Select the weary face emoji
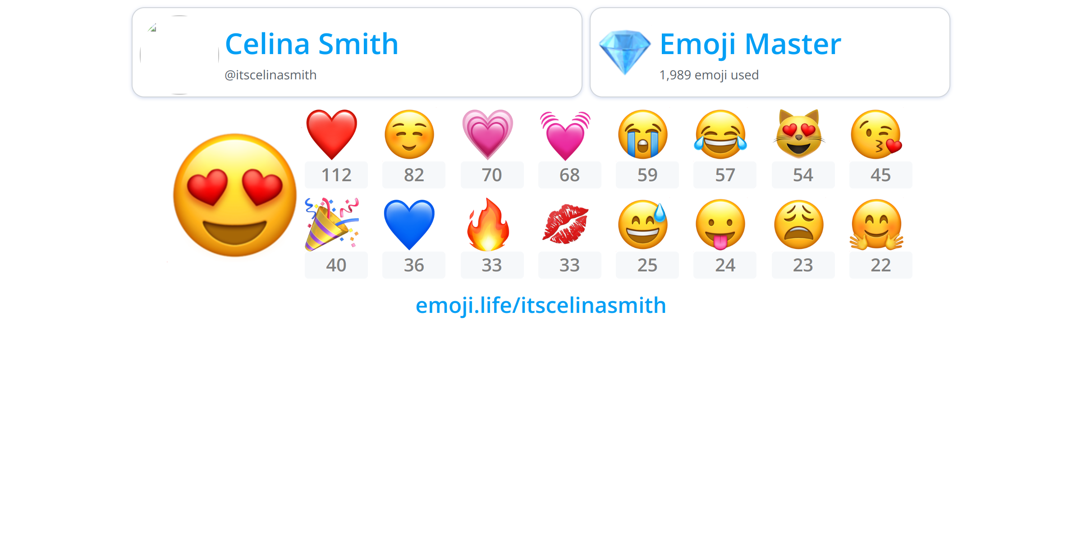1082x541 pixels. coord(799,224)
